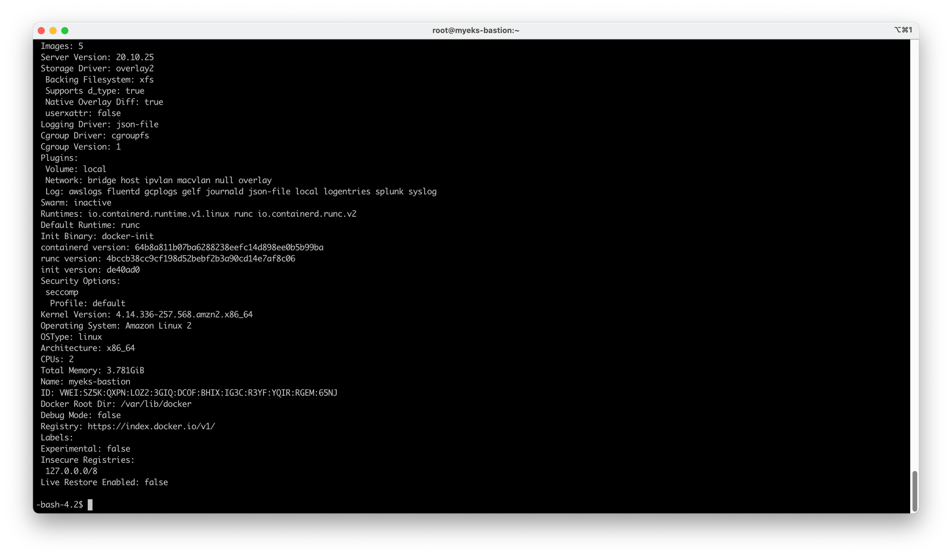
Task: Click the Operating System Amazon Linux 2 line
Action: pyautogui.click(x=116, y=326)
